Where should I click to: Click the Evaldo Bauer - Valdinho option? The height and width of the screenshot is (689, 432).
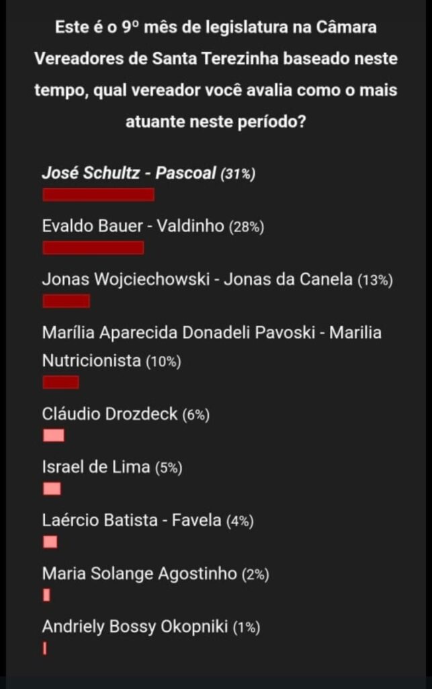point(132,226)
